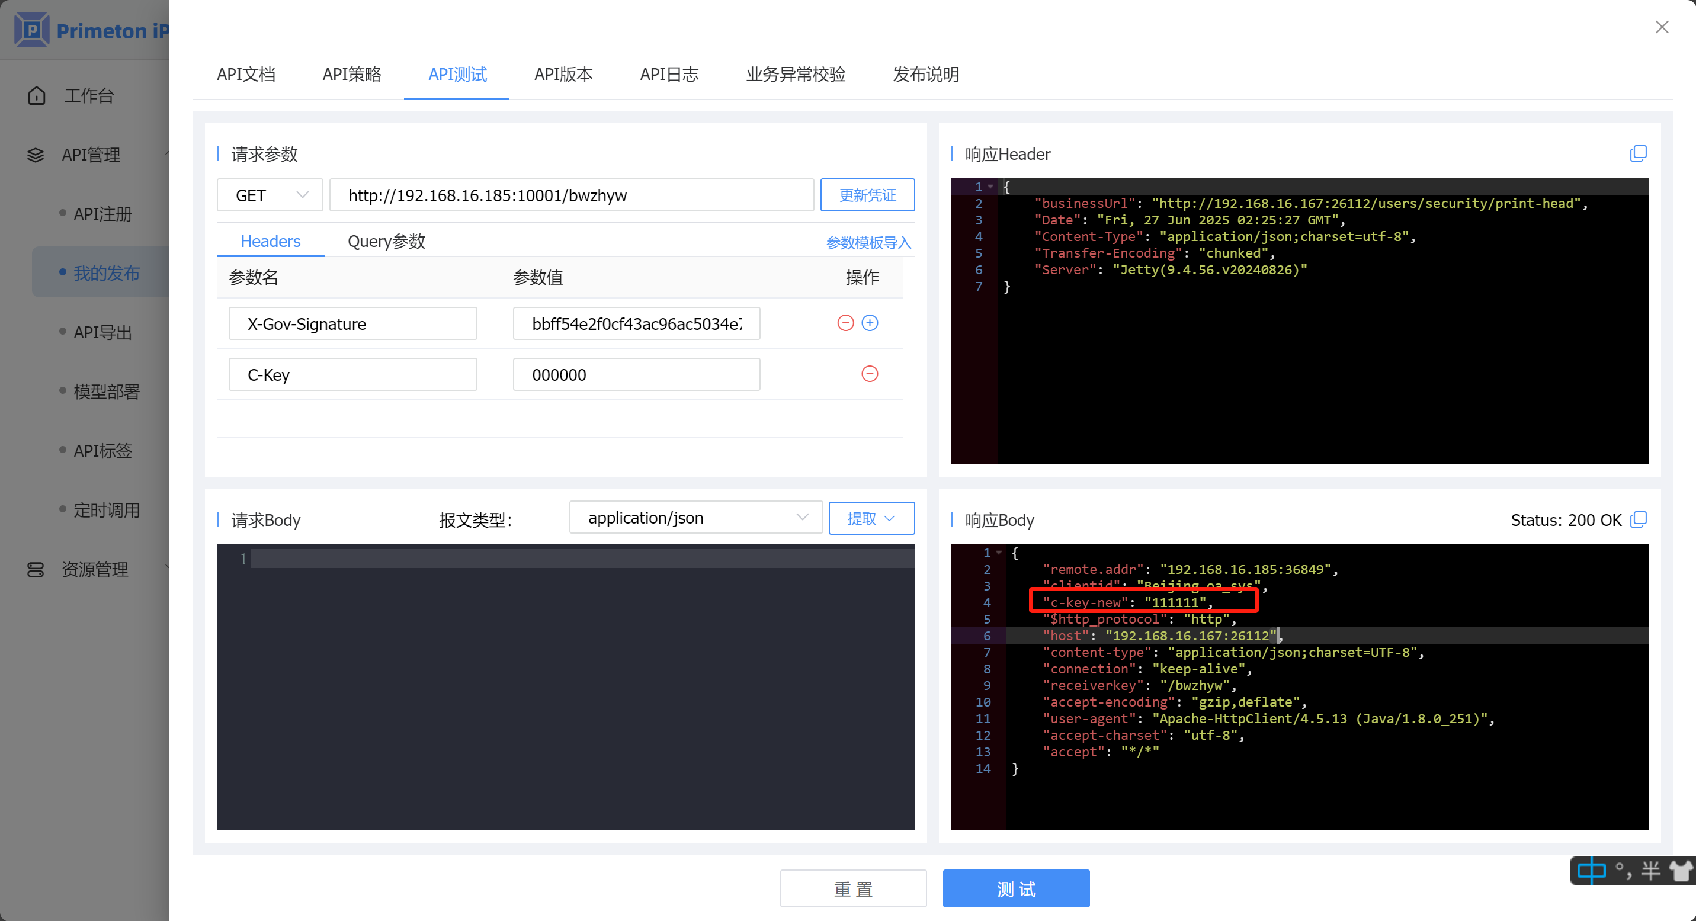
Task: Click the workbench home icon in sidebar
Action: pyautogui.click(x=37, y=96)
